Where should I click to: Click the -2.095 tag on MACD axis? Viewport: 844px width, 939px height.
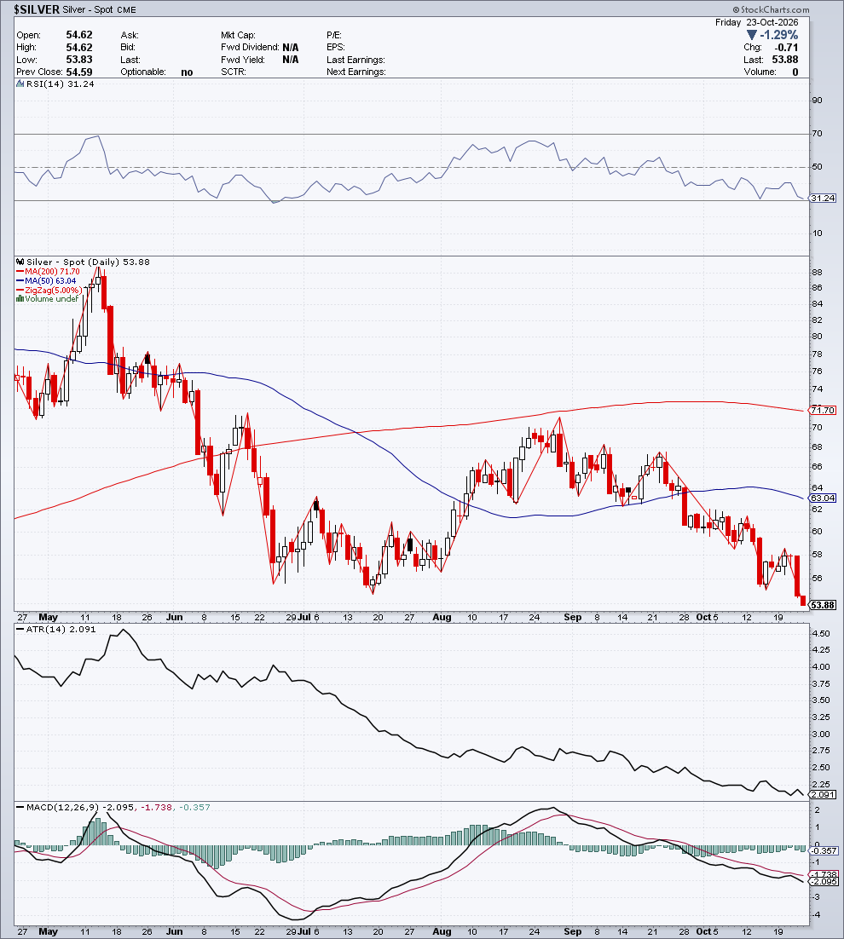click(824, 882)
